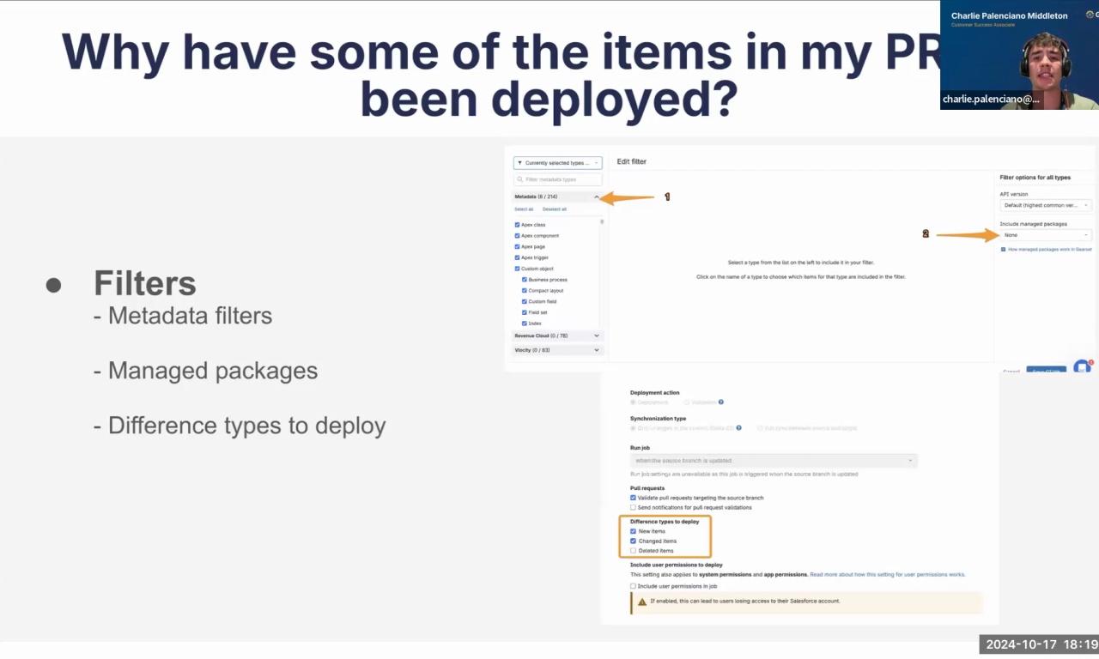Open the user permissions Read more link
1099x659 pixels.
tap(887, 574)
